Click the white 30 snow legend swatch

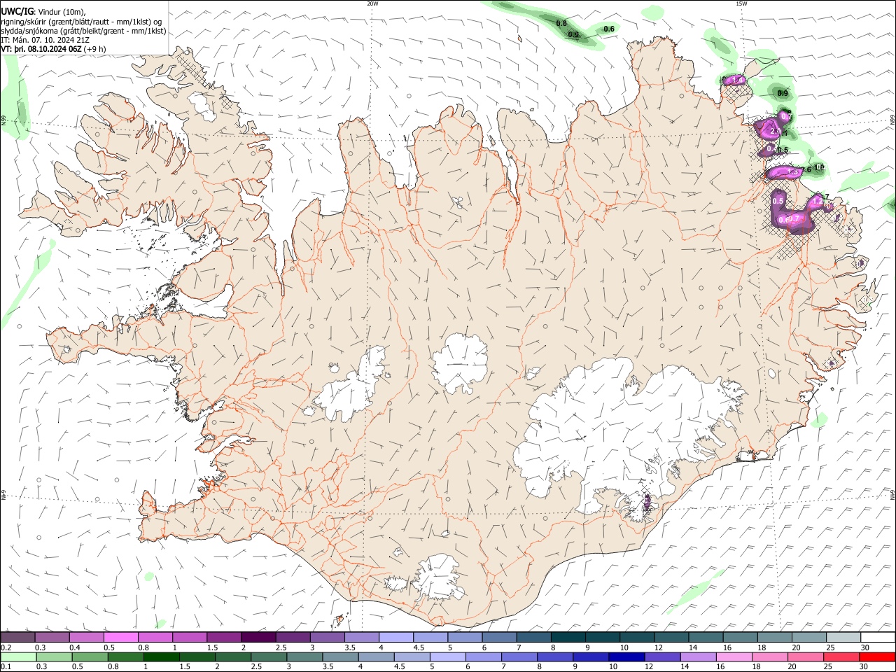878,637
